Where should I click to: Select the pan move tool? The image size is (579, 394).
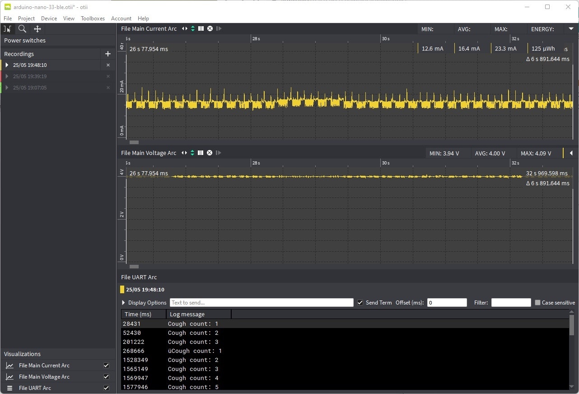click(x=37, y=29)
